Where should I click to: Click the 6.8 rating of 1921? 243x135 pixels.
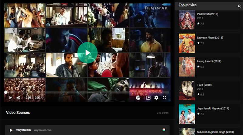[200, 94]
